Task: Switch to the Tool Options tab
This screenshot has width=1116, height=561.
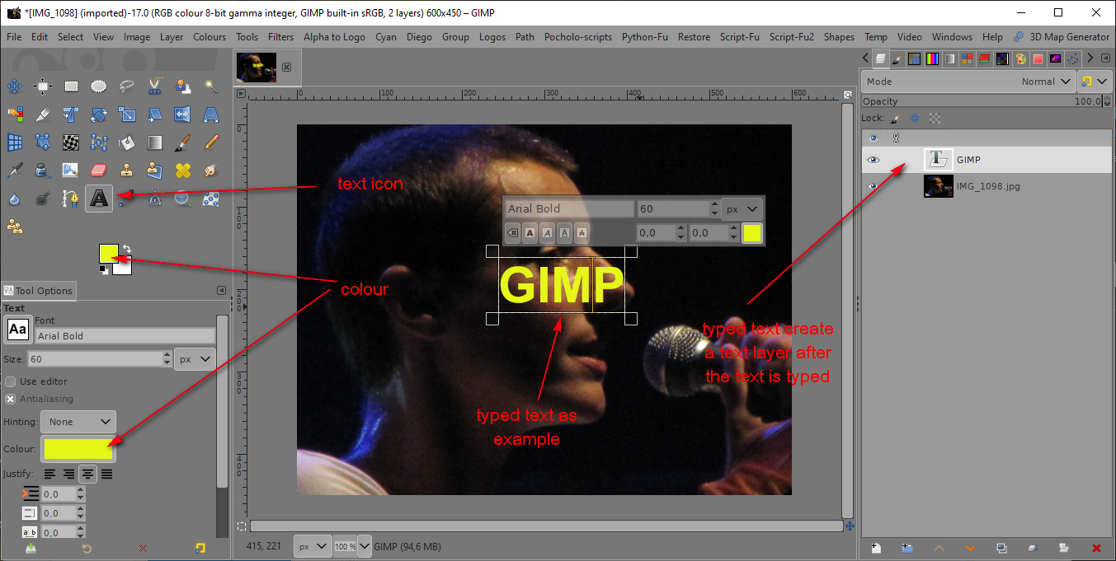Action: [39, 290]
